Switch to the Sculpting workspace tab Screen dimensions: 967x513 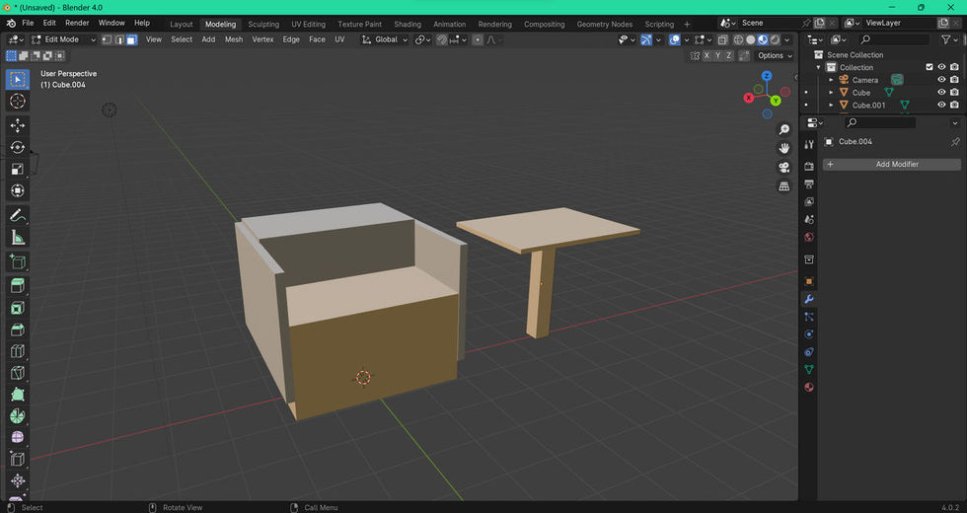pyautogui.click(x=262, y=24)
